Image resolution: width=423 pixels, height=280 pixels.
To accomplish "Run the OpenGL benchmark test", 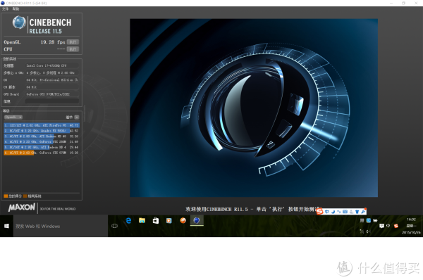I will (x=73, y=42).
